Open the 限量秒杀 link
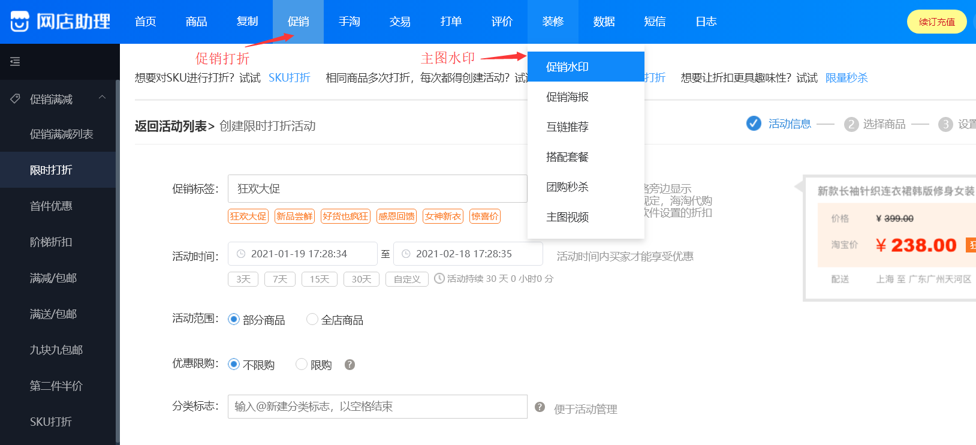Image resolution: width=976 pixels, height=445 pixels. pyautogui.click(x=847, y=78)
